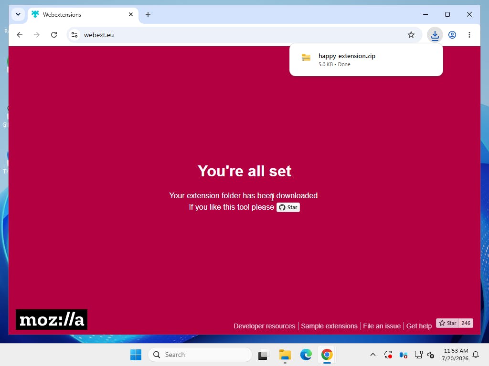Open the taskbar clock showing 11:53 AM
The image size is (489, 366).
[x=455, y=355]
